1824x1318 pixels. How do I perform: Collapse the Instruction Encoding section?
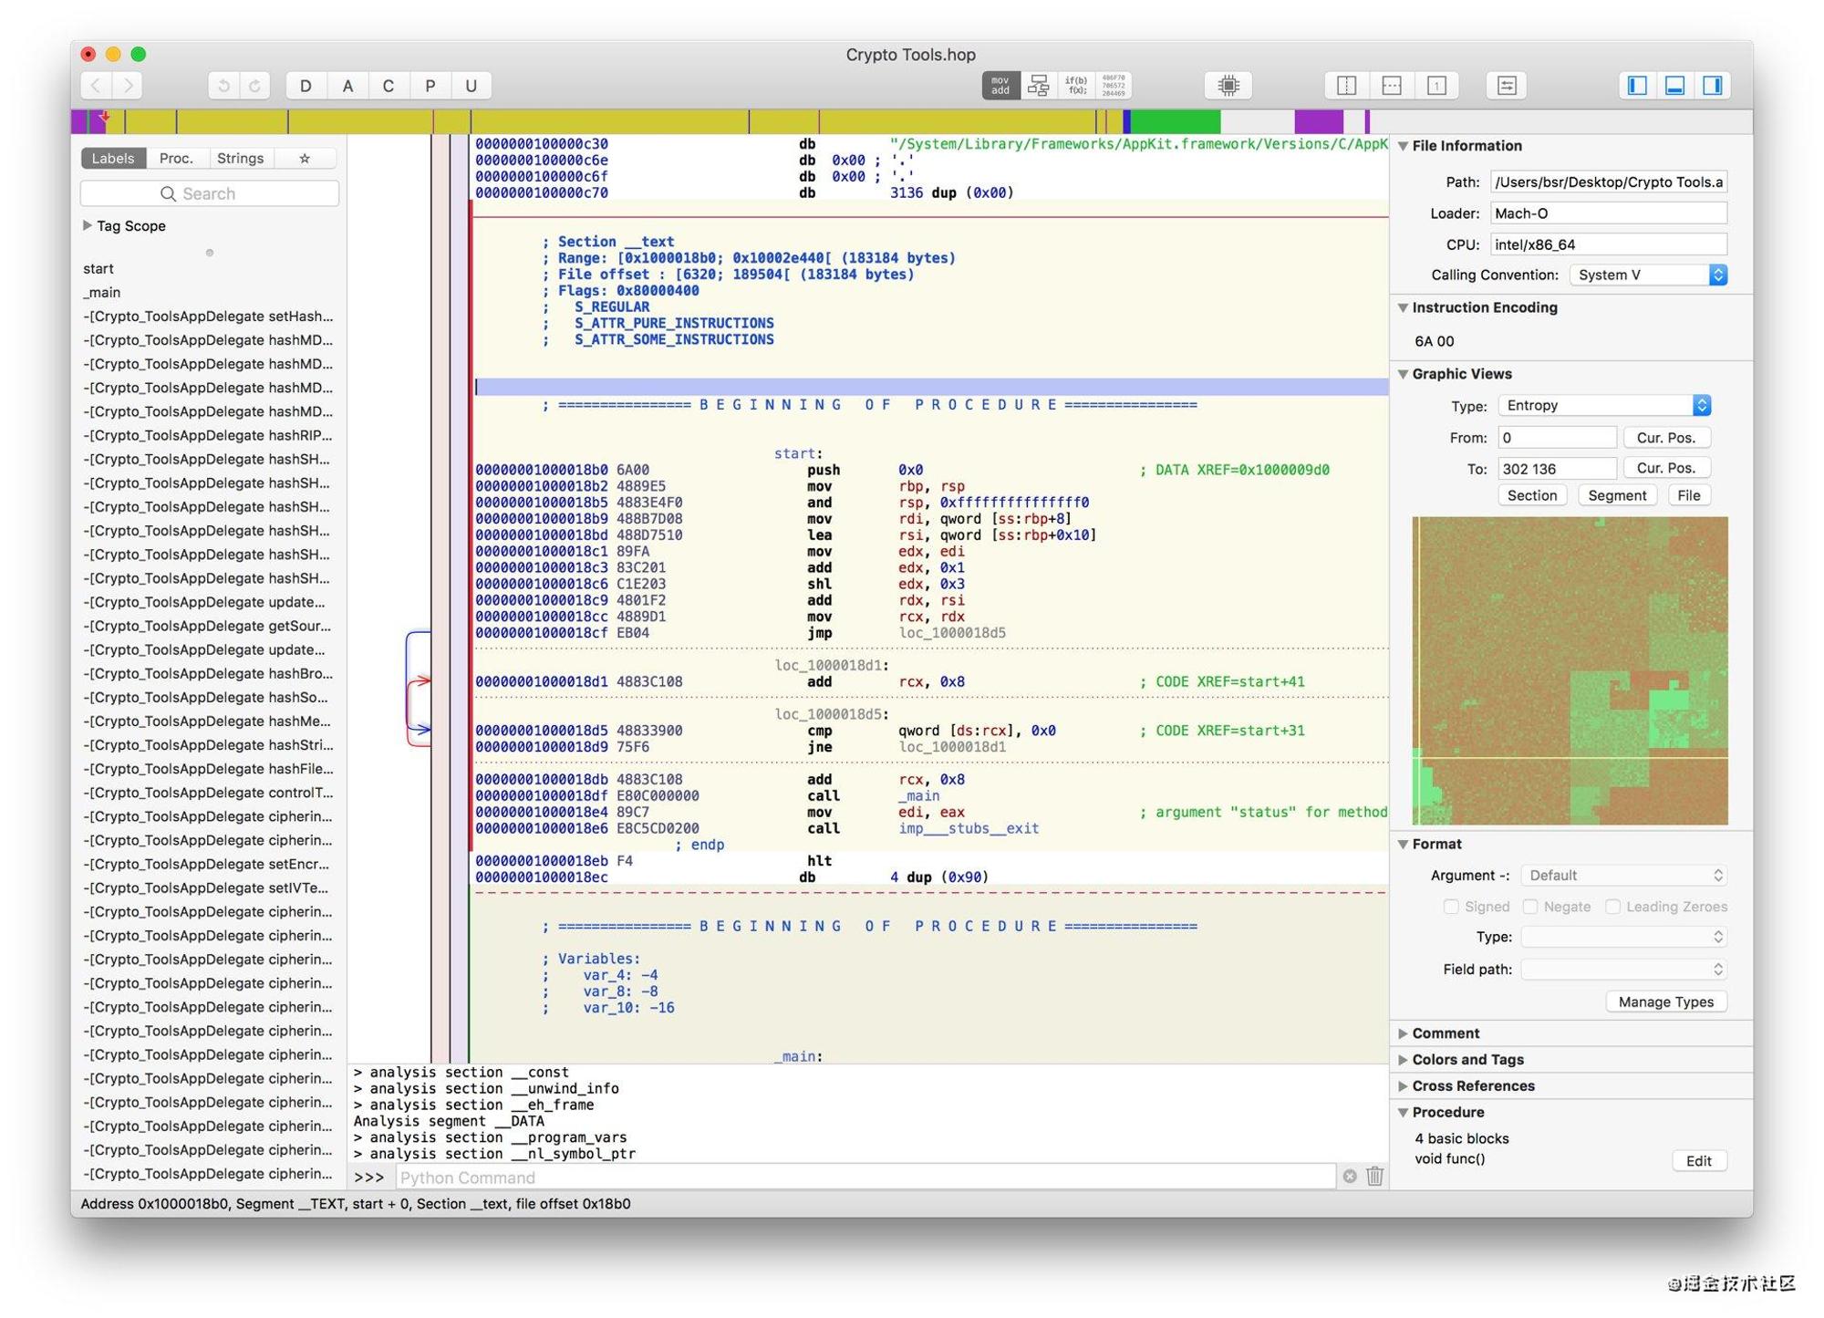coord(1404,307)
